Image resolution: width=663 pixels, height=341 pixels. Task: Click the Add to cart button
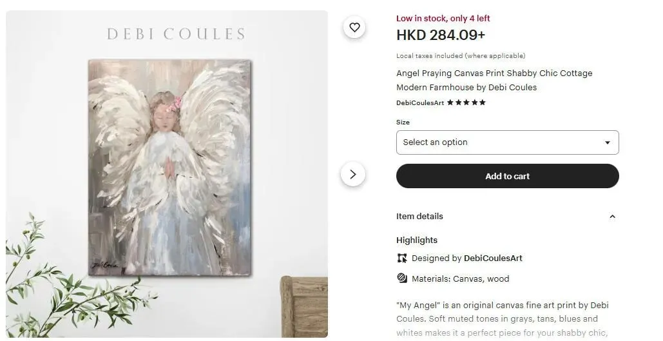tap(507, 176)
